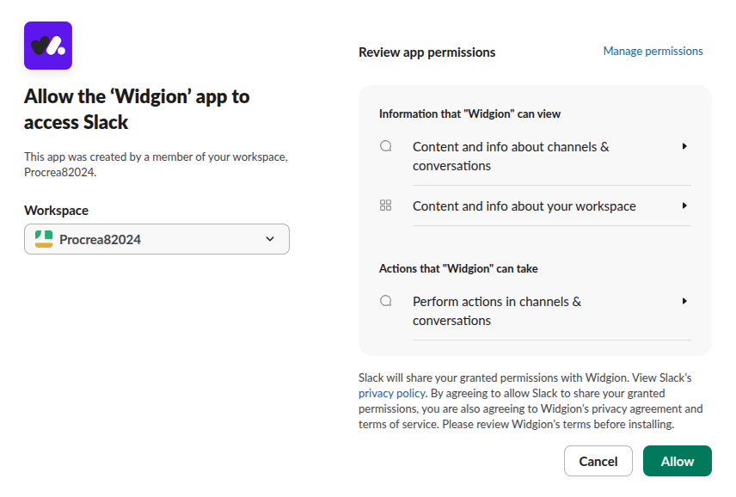Click the 'Review app permissions' heading
The width and height of the screenshot is (736, 497).
[x=426, y=52]
